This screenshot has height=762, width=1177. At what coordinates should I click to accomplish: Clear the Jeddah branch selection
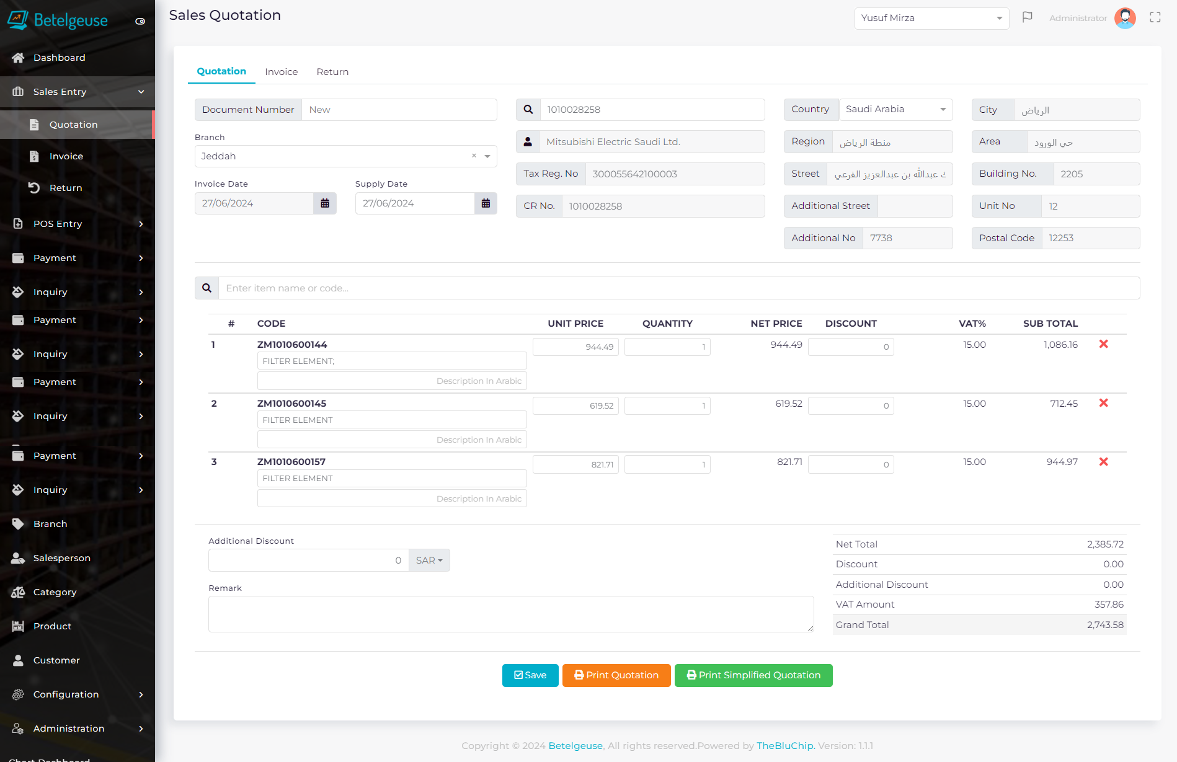474,156
